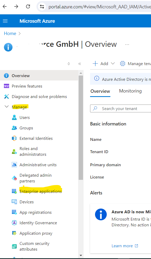Click the portal.azure.com address bar
The height and width of the screenshot is (259, 151).
coord(99,7)
